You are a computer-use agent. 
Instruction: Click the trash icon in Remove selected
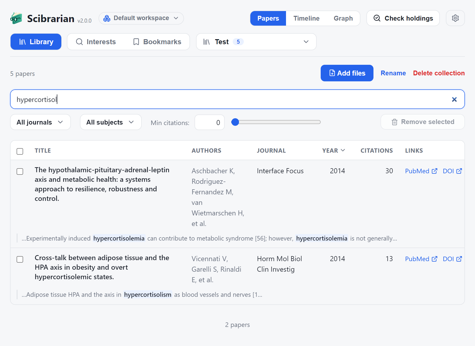394,122
